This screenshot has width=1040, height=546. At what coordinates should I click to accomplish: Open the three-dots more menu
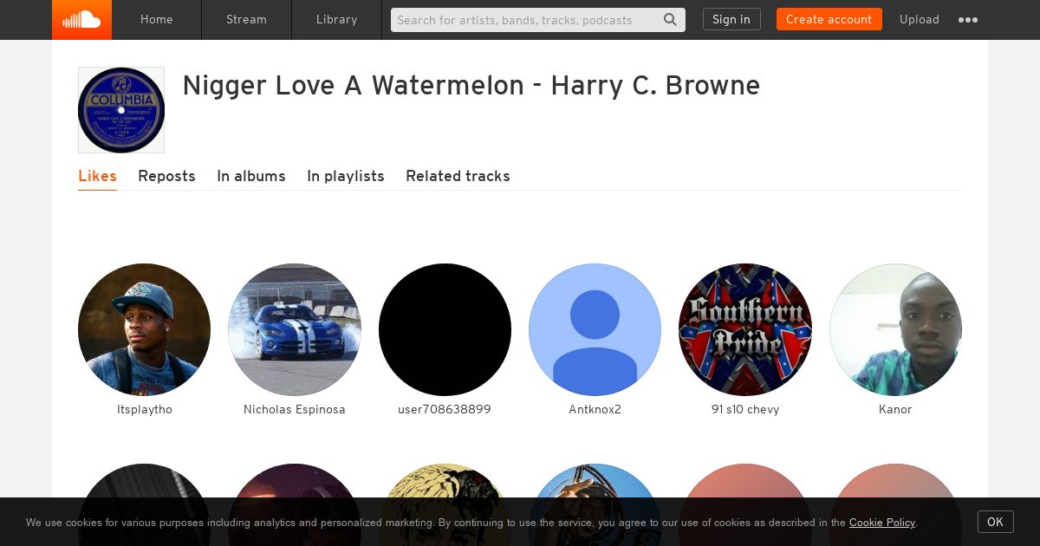coord(968,20)
